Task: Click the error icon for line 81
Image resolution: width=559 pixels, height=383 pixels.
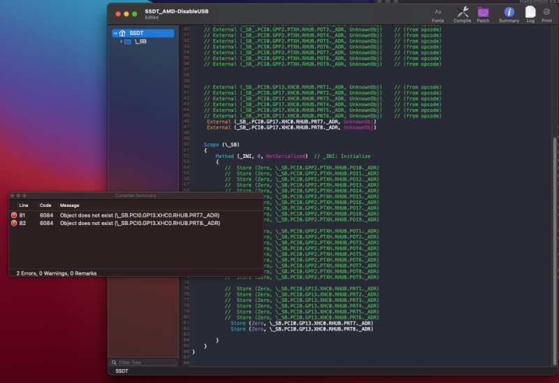Action: point(14,215)
